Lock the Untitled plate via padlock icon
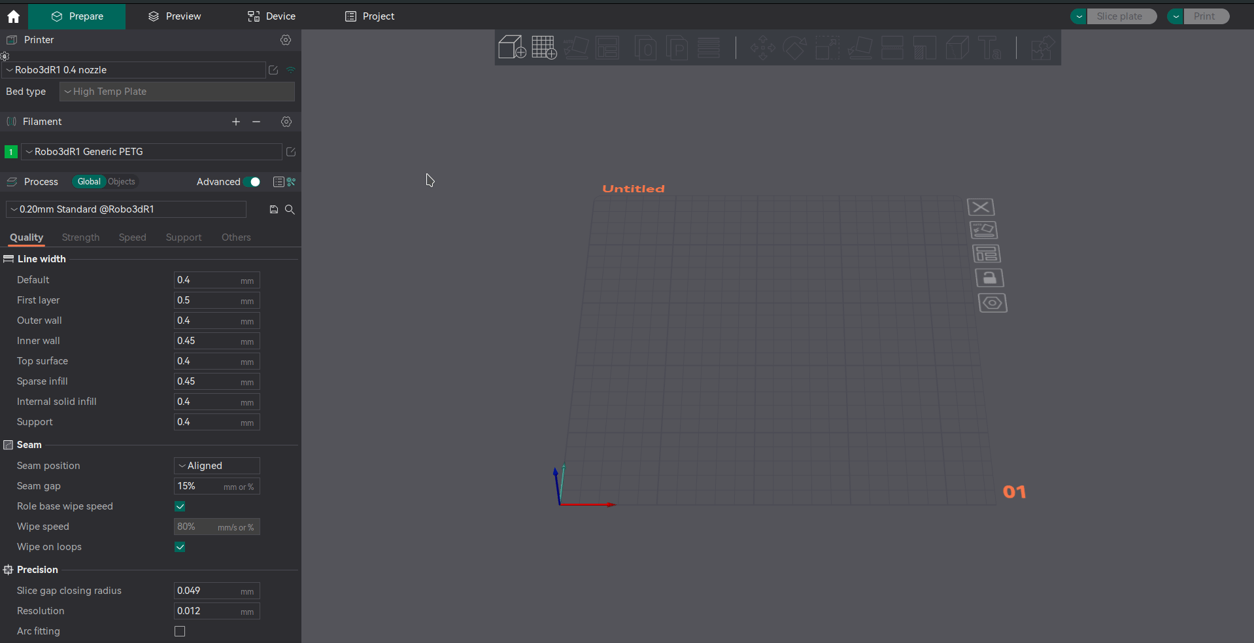 989,277
